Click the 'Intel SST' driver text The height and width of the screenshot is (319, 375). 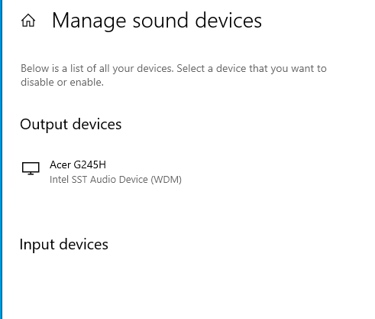69,180
